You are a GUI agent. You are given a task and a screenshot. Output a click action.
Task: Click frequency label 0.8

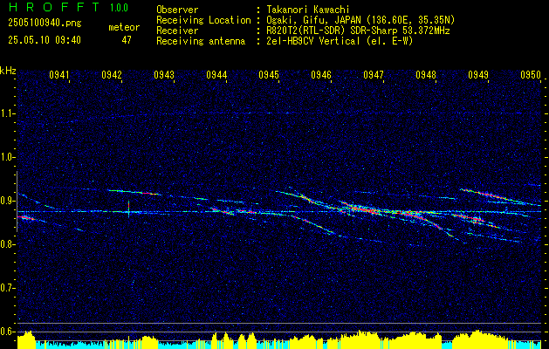tap(8, 244)
